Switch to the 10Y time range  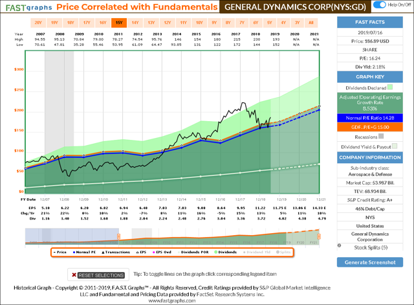tap(199, 23)
